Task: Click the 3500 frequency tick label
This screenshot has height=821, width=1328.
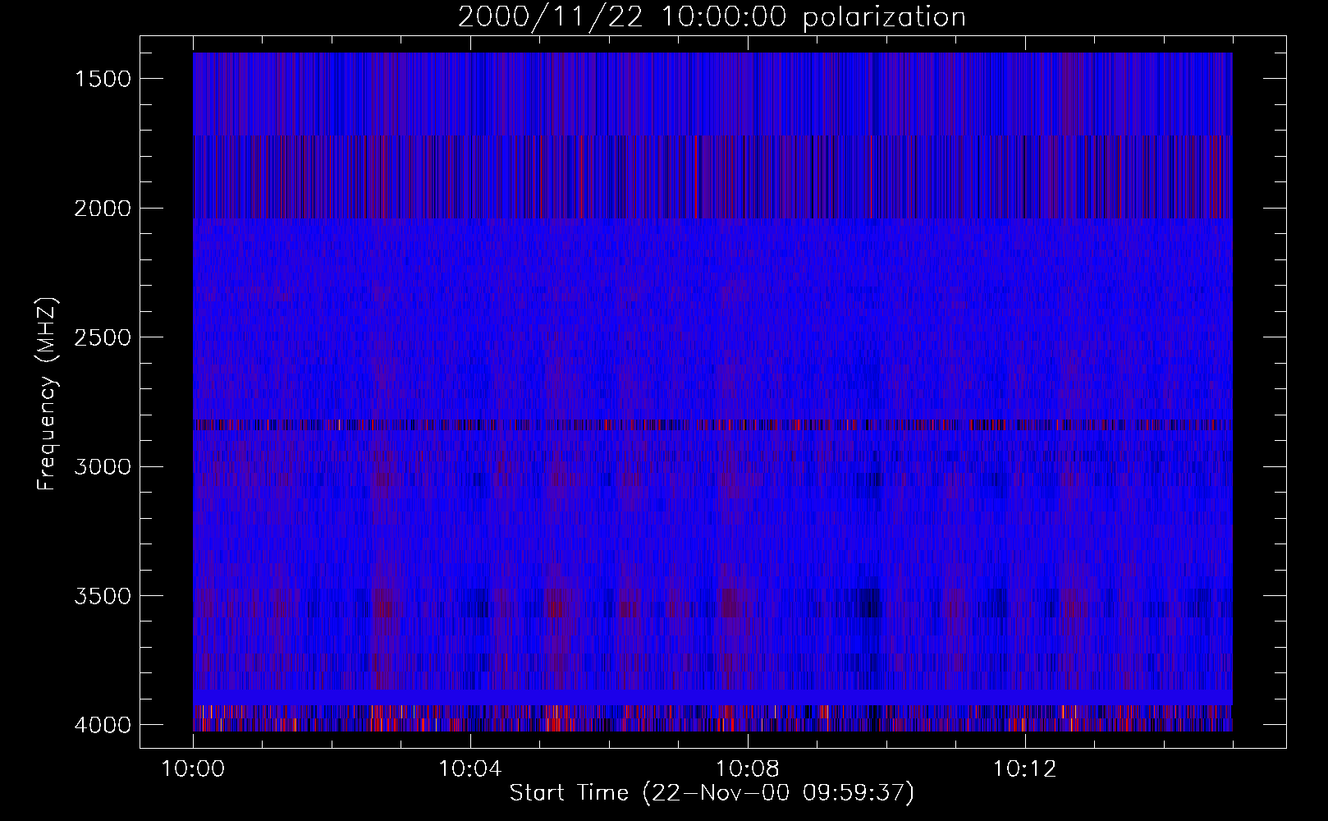Action: tap(103, 596)
